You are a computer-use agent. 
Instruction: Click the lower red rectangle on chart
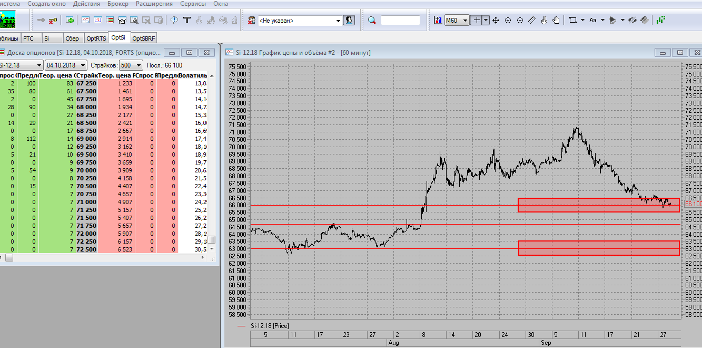tap(598, 248)
